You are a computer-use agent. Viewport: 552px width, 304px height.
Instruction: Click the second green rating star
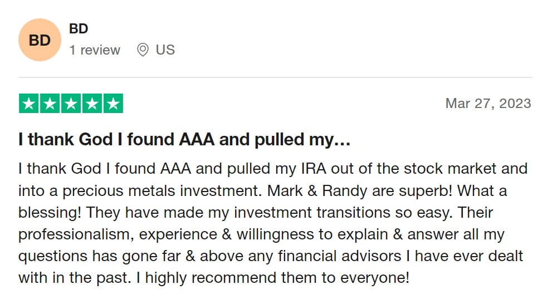(50, 104)
